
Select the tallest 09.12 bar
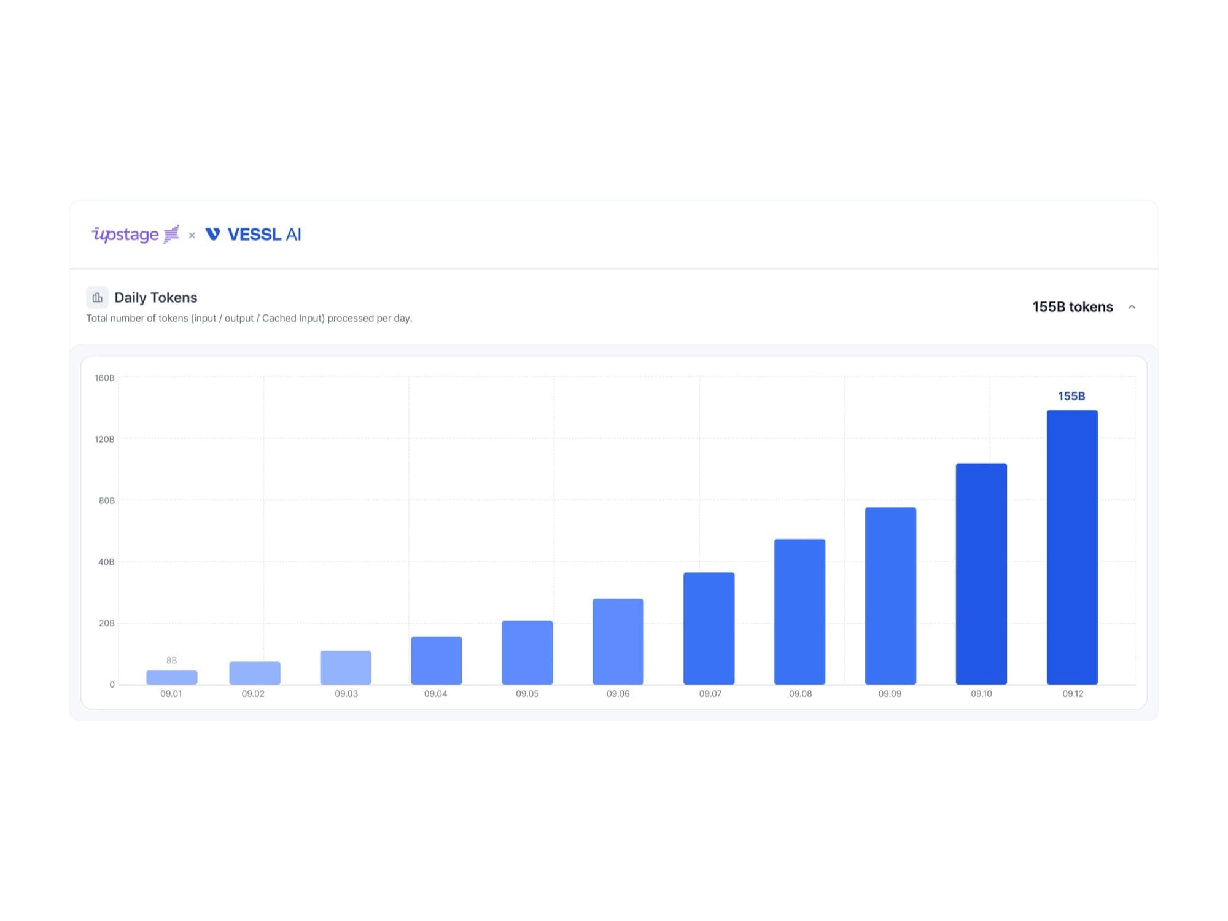coord(1072,547)
